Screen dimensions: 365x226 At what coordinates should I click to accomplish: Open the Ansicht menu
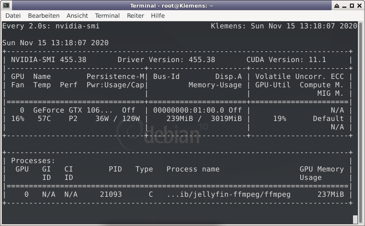77,16
